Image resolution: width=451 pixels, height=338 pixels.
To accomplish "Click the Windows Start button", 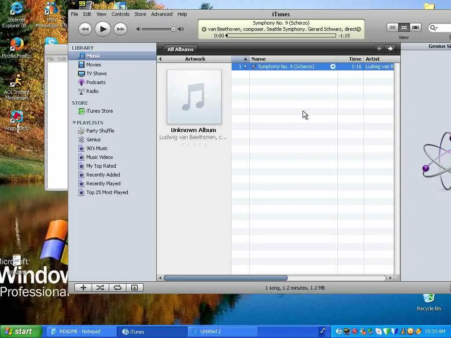I will (x=21, y=331).
